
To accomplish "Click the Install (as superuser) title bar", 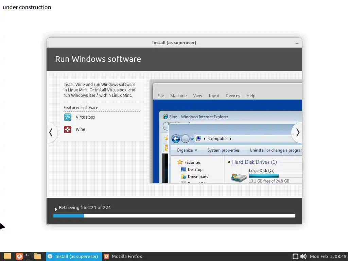I will point(174,42).
